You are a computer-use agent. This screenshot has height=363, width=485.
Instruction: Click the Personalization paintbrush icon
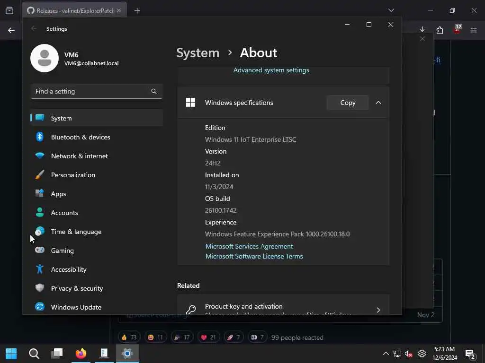[x=40, y=174]
